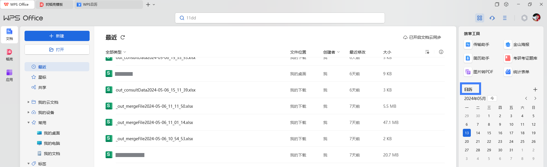Screen dimensions: 547x167
Task: Click 已开启文档云同步 status
Action: click(422, 37)
